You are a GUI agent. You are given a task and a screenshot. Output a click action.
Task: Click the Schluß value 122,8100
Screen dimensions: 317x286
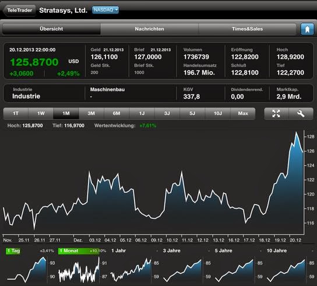245,73
